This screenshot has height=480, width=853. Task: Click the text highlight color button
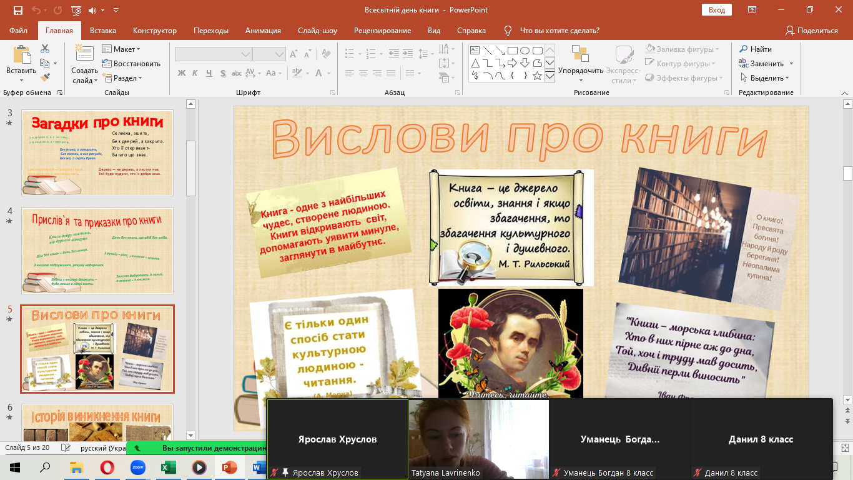(298, 73)
